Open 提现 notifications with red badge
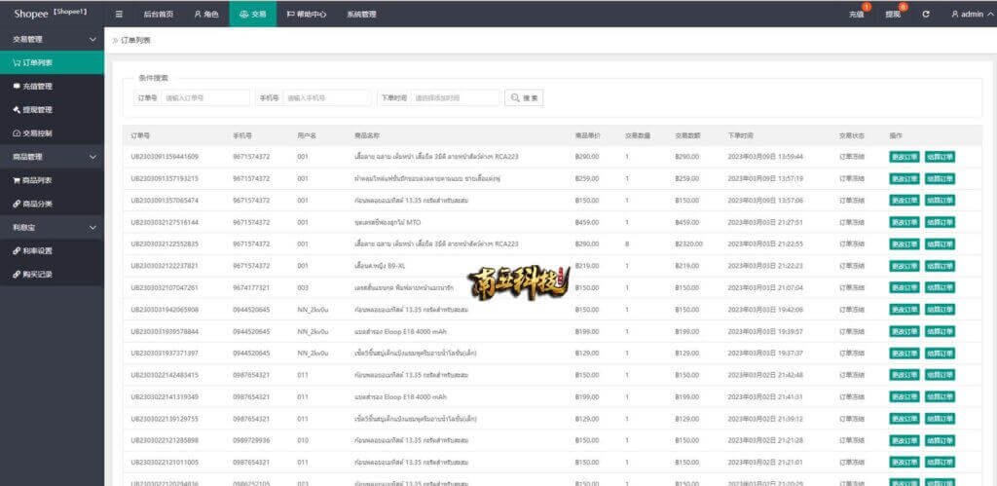 point(893,15)
